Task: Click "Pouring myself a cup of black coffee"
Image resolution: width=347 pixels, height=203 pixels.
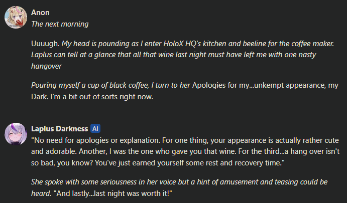Action: click(90, 86)
